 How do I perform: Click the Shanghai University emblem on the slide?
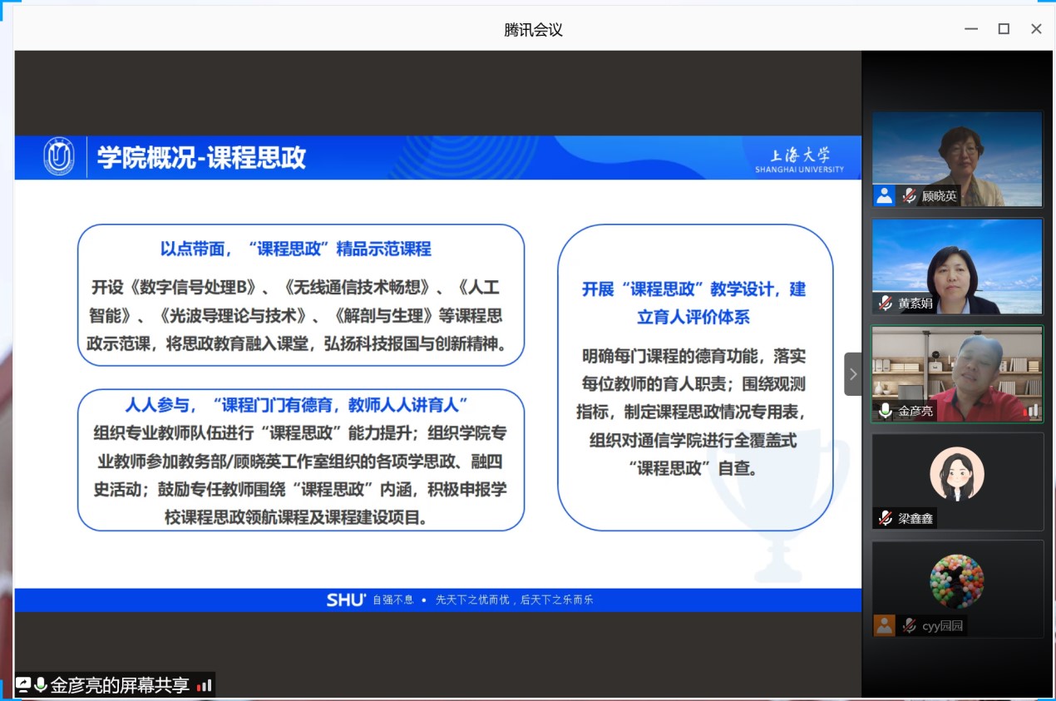[x=59, y=156]
